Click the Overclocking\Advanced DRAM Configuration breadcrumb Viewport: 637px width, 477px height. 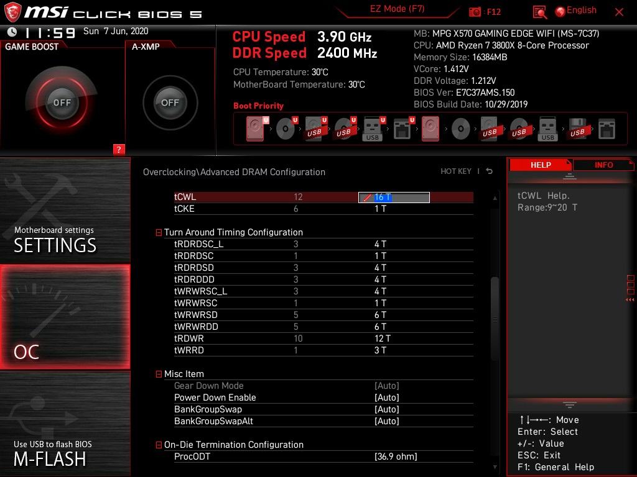(234, 172)
